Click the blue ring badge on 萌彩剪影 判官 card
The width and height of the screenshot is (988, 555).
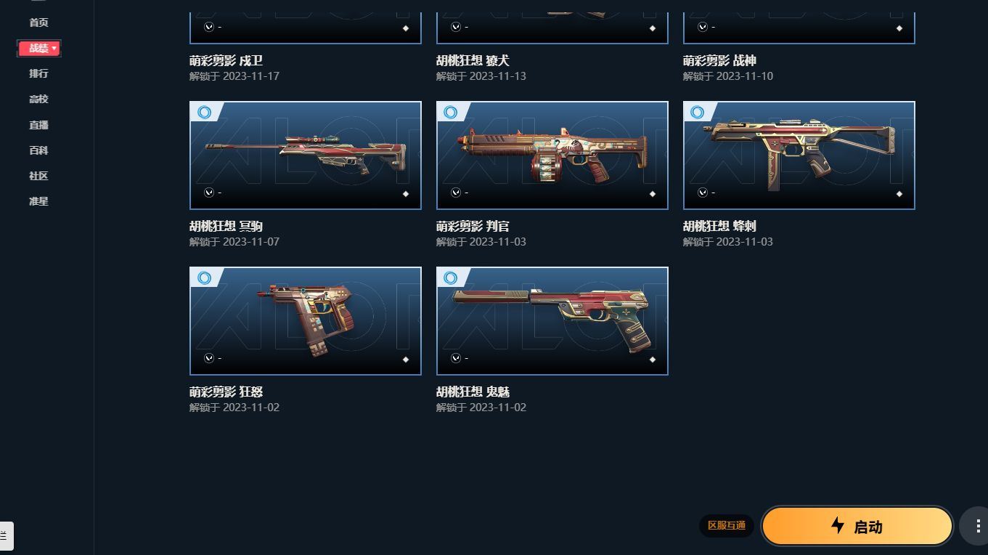point(451,112)
